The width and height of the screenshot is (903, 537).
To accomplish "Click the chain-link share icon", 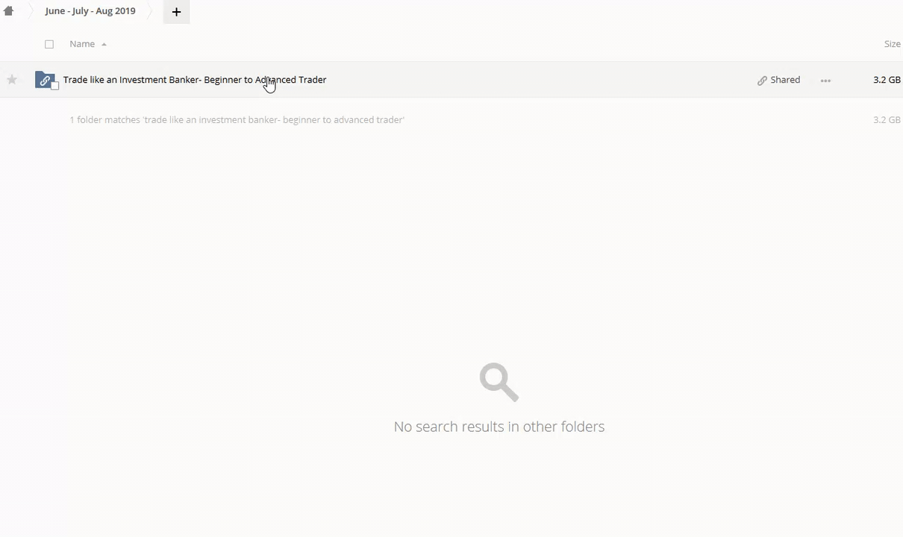I will (762, 81).
